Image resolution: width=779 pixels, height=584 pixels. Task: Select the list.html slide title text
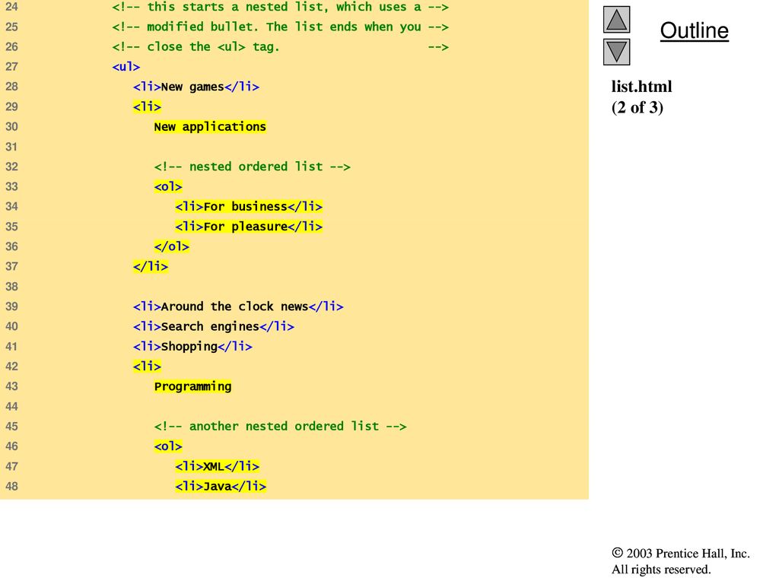(641, 87)
